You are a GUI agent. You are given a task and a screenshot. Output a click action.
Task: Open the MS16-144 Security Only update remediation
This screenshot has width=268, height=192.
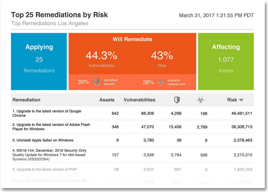click(49, 154)
